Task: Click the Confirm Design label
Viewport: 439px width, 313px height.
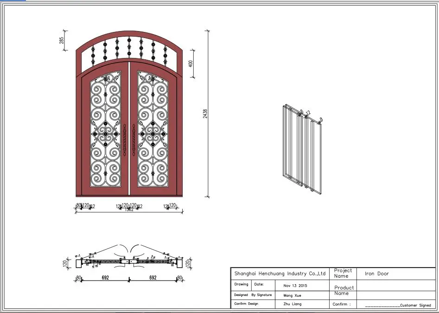Action: tap(246, 303)
